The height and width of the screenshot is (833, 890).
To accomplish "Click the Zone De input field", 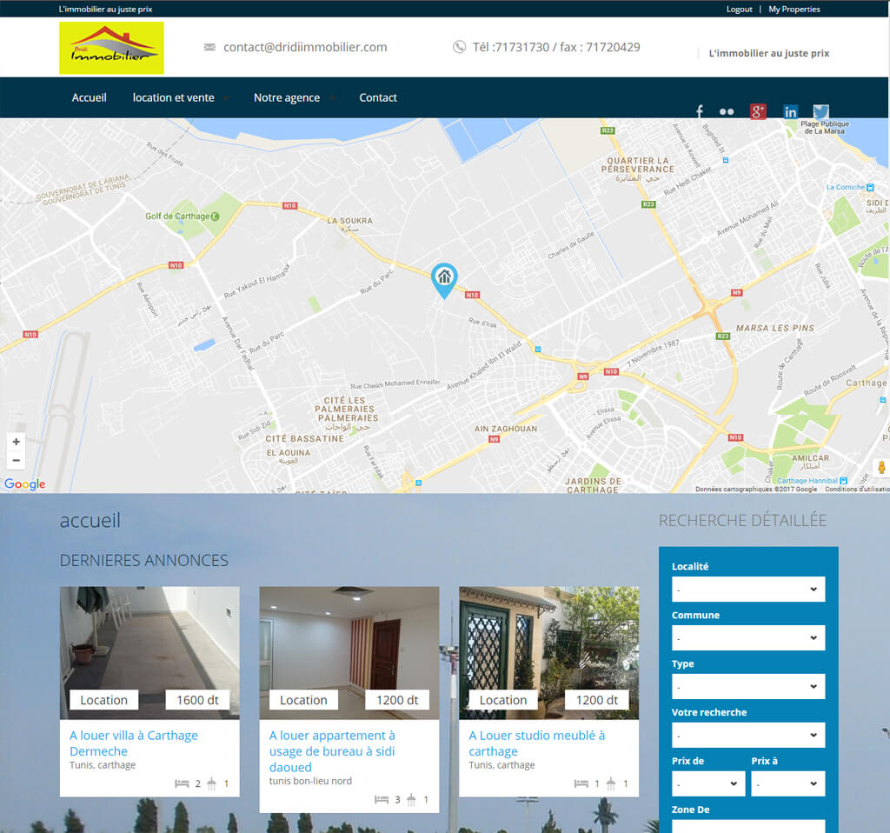I will (x=747, y=826).
